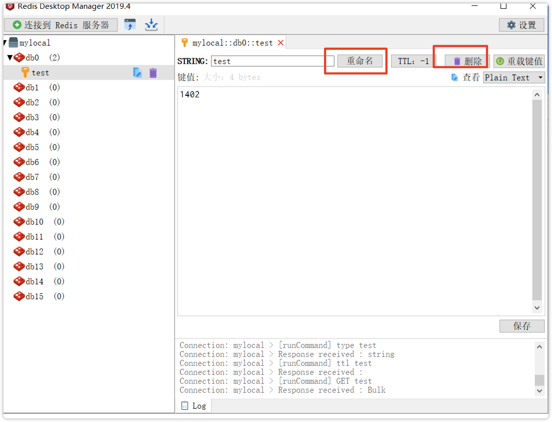This screenshot has width=552, height=422.
Task: Select the db8 database icon
Action: point(19,192)
